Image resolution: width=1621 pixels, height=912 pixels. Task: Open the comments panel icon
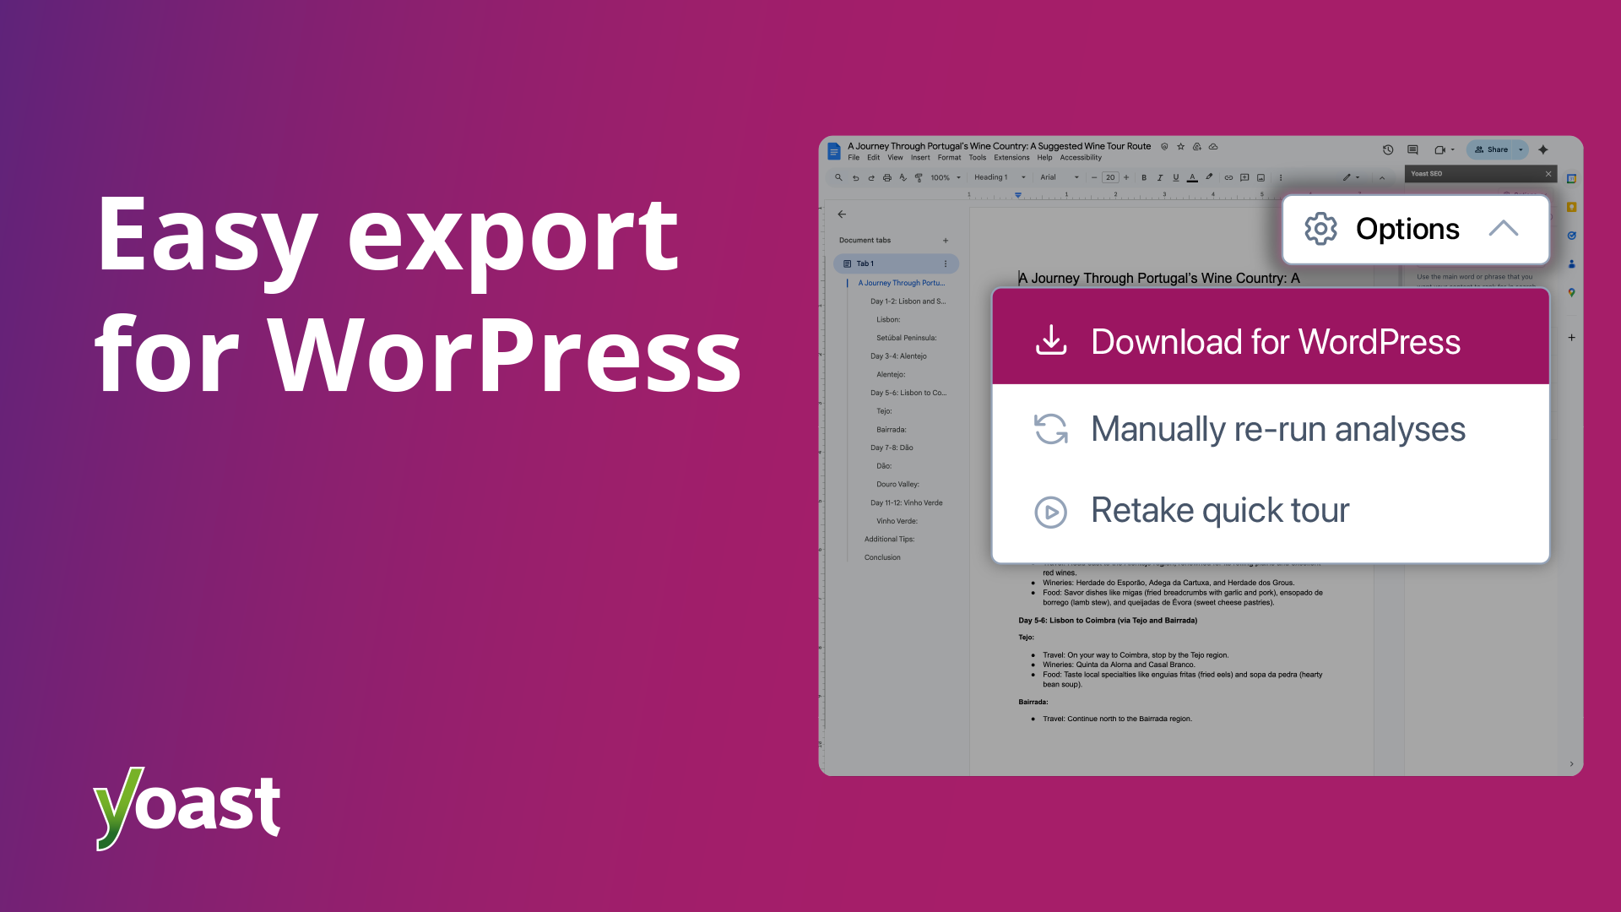click(x=1412, y=149)
